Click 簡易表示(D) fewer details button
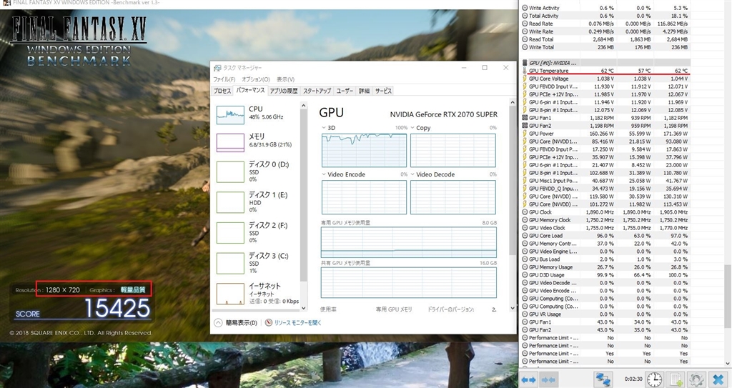Screen dimensions: 732x388 pyautogui.click(x=236, y=323)
